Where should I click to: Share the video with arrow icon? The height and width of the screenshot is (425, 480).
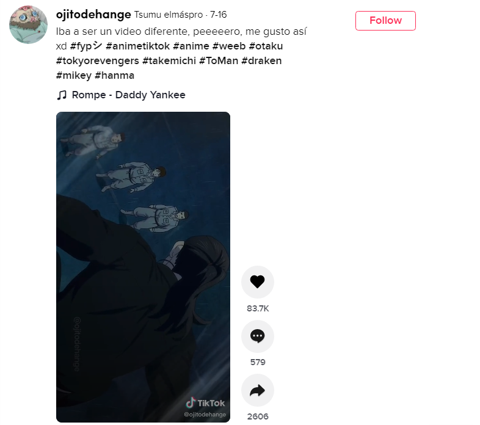coord(258,390)
